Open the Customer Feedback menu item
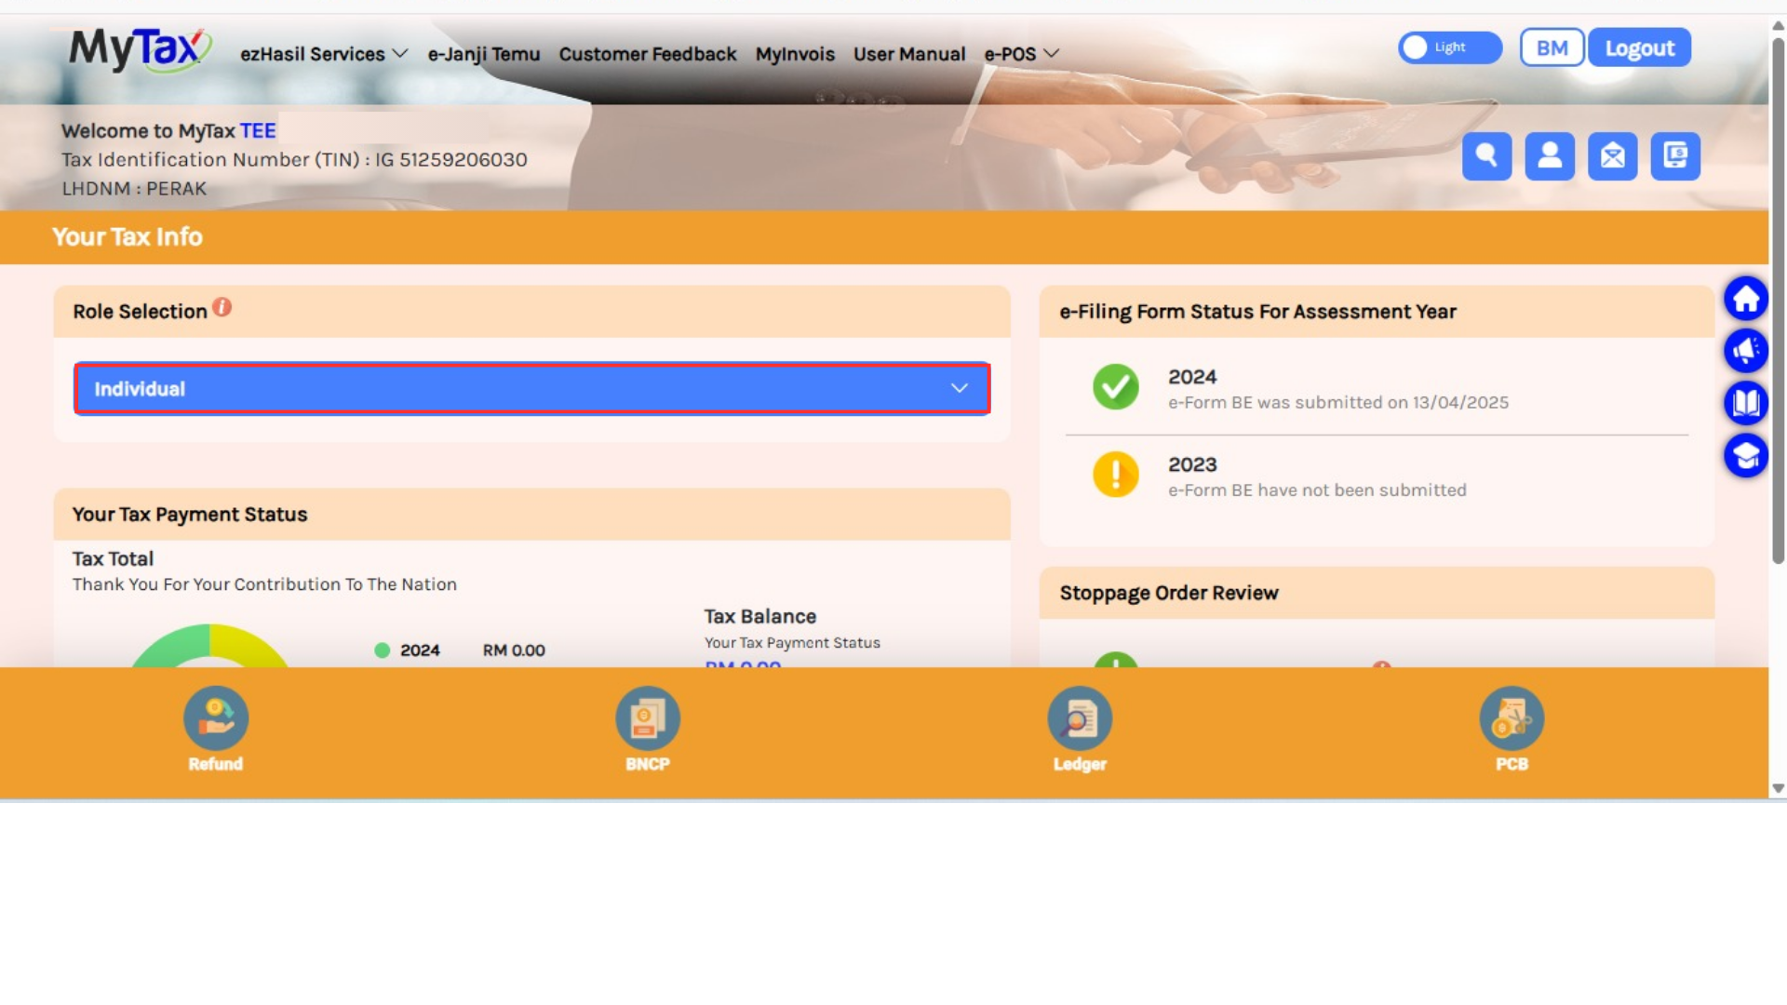This screenshot has height=1005, width=1787. click(647, 54)
